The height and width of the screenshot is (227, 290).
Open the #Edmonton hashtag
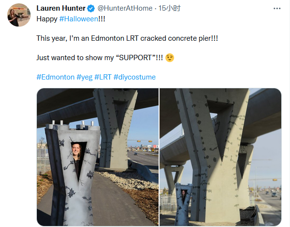coord(55,77)
